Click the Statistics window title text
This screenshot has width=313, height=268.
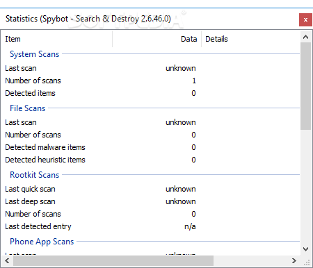88,19
